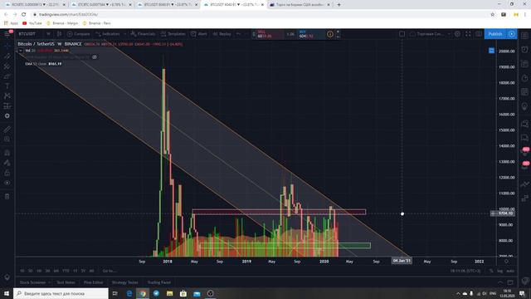531x299 pixels.
Task: Toggle visibility eye on hidden indicator
Action: (x=95, y=57)
